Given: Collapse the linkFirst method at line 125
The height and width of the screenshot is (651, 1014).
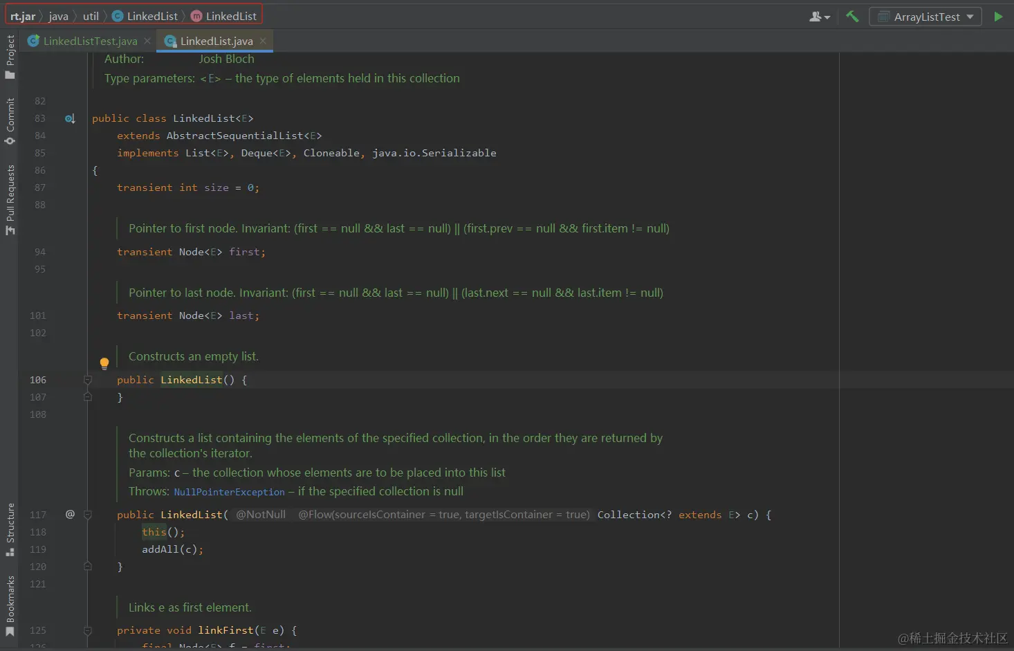Looking at the screenshot, I should (x=88, y=631).
